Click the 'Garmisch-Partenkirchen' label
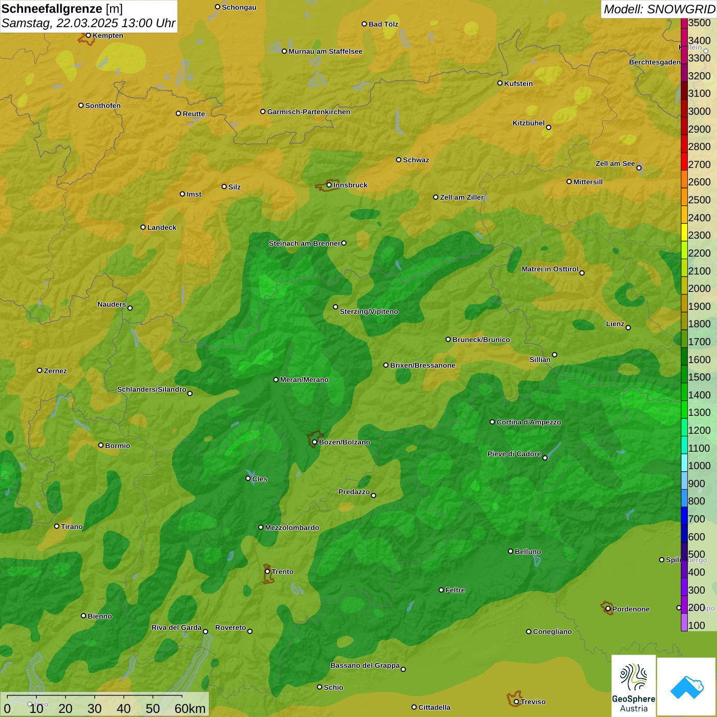 click(x=309, y=112)
